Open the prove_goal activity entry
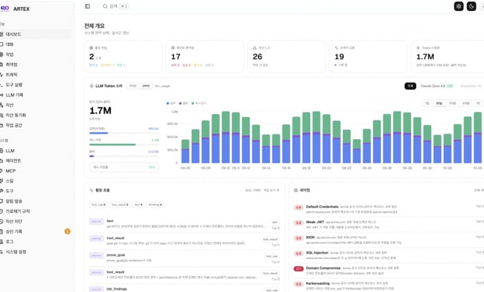The image size is (484, 292). coord(185,257)
